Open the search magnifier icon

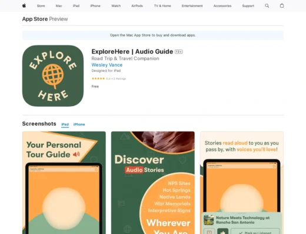(267, 6)
